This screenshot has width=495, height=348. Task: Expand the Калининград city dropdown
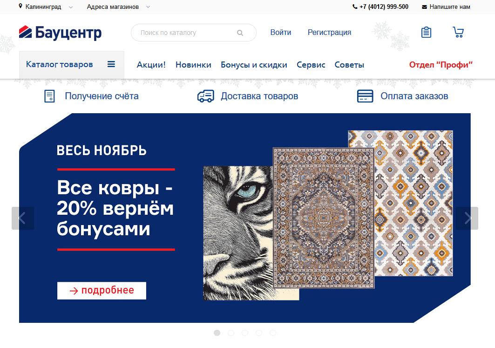coord(71,7)
